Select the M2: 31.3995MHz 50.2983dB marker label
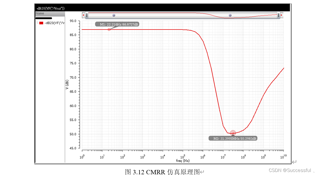This screenshot has height=175, width=318. point(233,138)
